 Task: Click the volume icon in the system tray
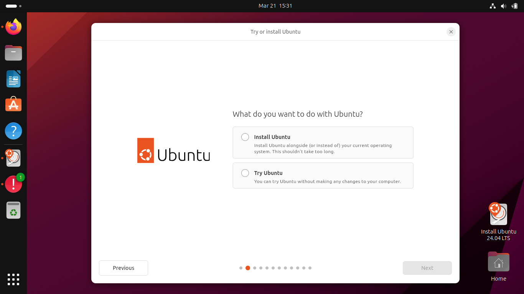click(504, 6)
